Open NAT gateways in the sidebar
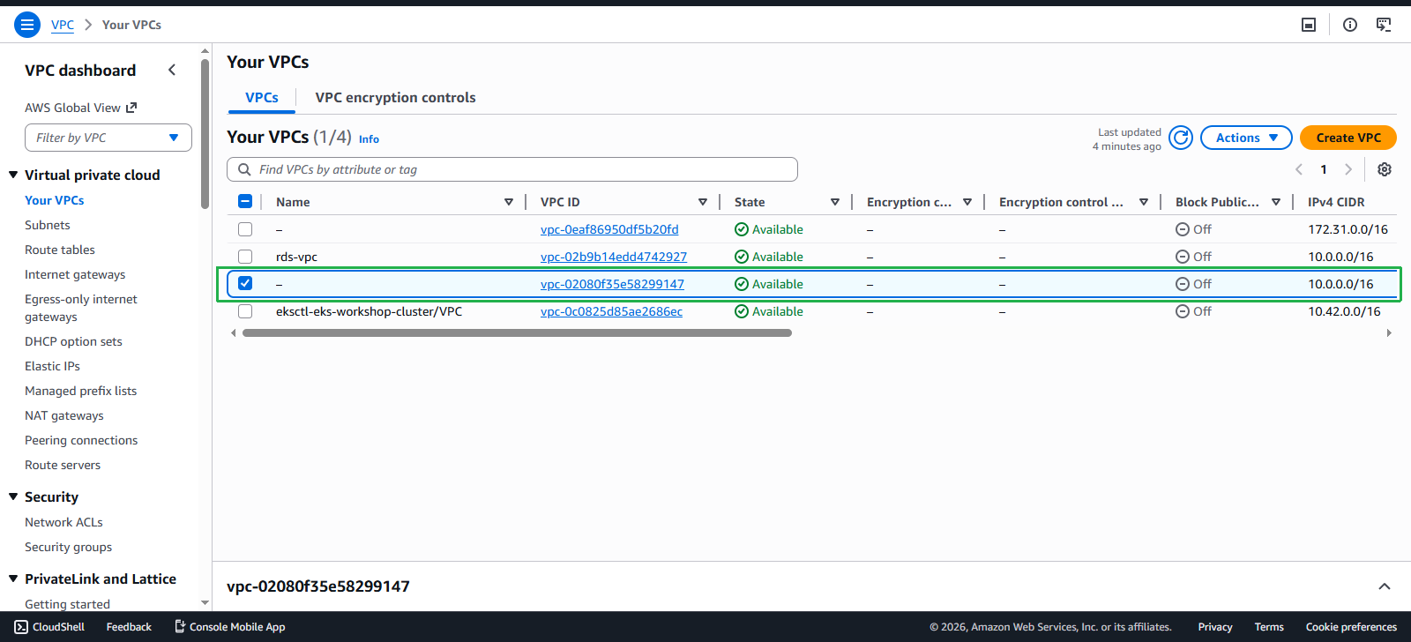 (64, 415)
